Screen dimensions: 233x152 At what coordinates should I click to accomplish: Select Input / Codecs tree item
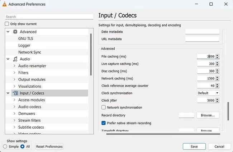click(49, 93)
